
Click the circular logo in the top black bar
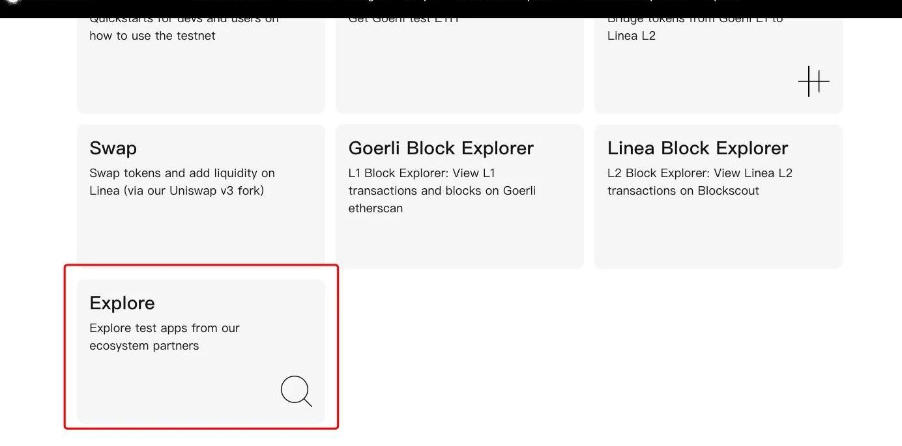(x=13, y=2)
